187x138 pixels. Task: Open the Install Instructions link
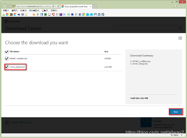point(21,123)
